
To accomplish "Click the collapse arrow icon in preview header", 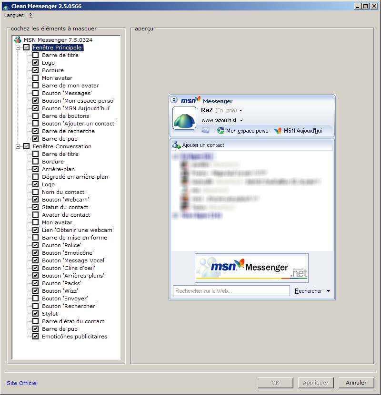I will tap(174, 99).
